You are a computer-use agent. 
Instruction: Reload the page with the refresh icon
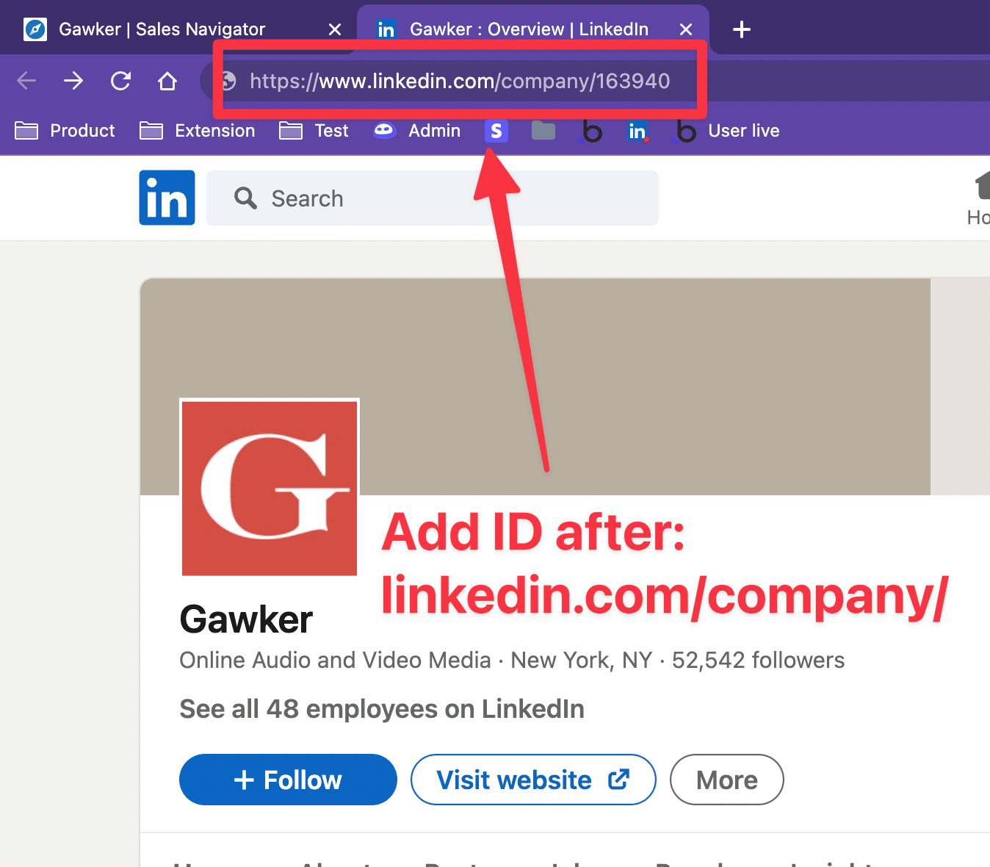point(120,81)
